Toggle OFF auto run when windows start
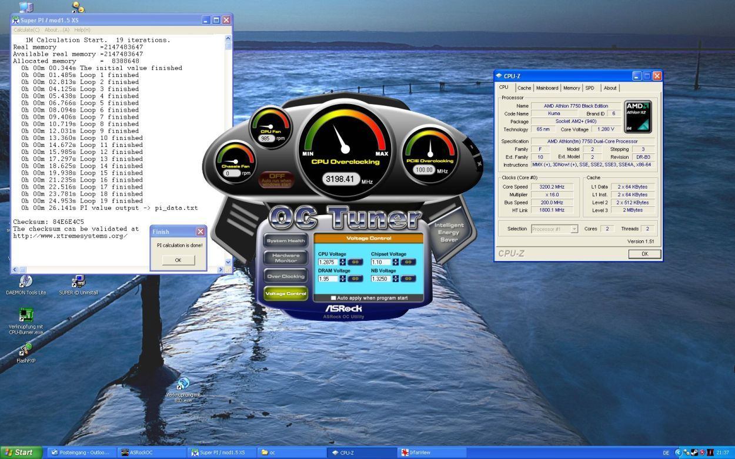Screen dimensions: 735x459 [276, 179]
